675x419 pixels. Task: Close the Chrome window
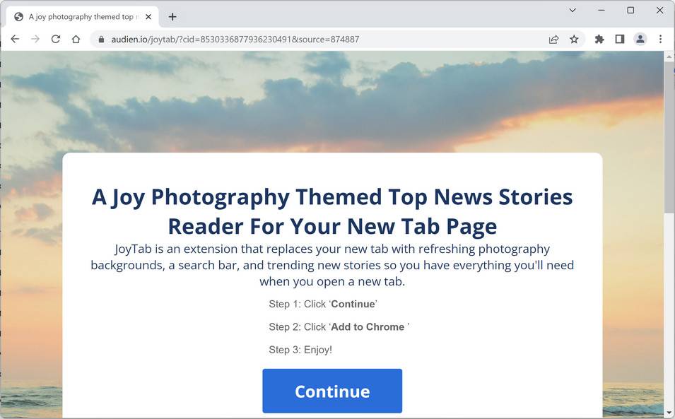(659, 10)
